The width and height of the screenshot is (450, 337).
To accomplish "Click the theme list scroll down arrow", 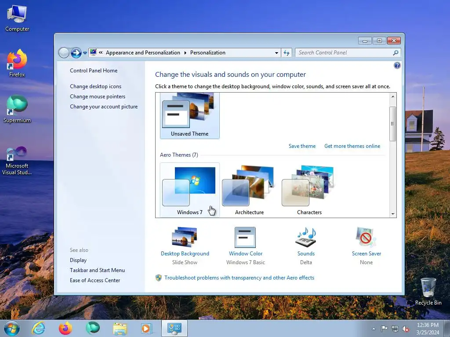I will (392, 214).
